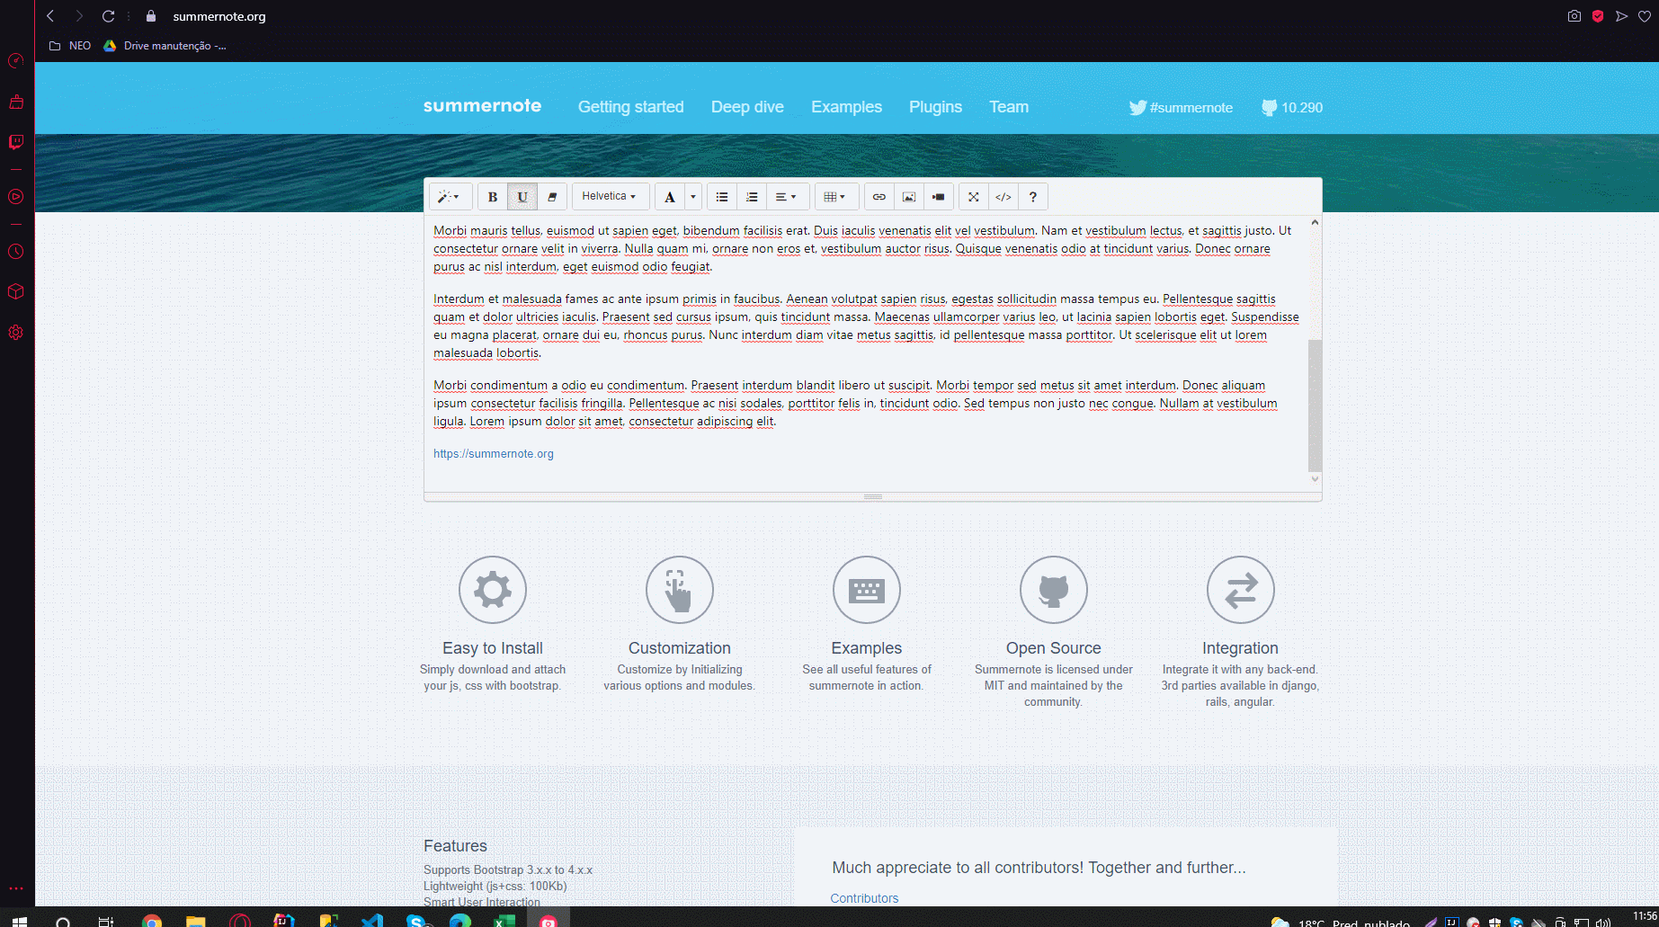Open the paragraph alignment dropdown

[x=787, y=196]
